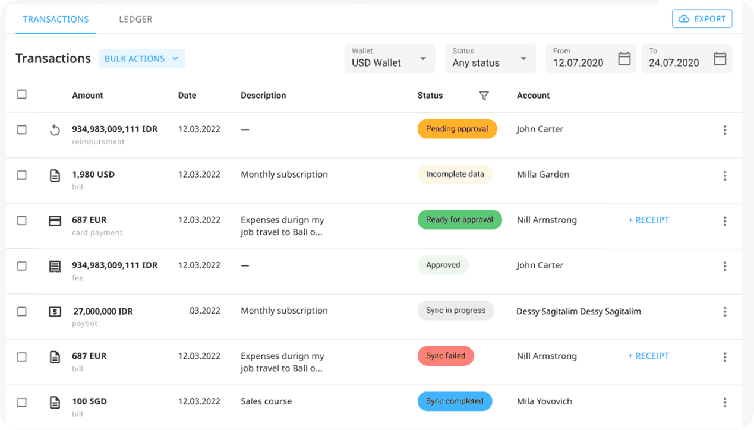Toggle the select-all checkbox in table header
Image resolution: width=754 pixels, height=430 pixels.
point(22,94)
